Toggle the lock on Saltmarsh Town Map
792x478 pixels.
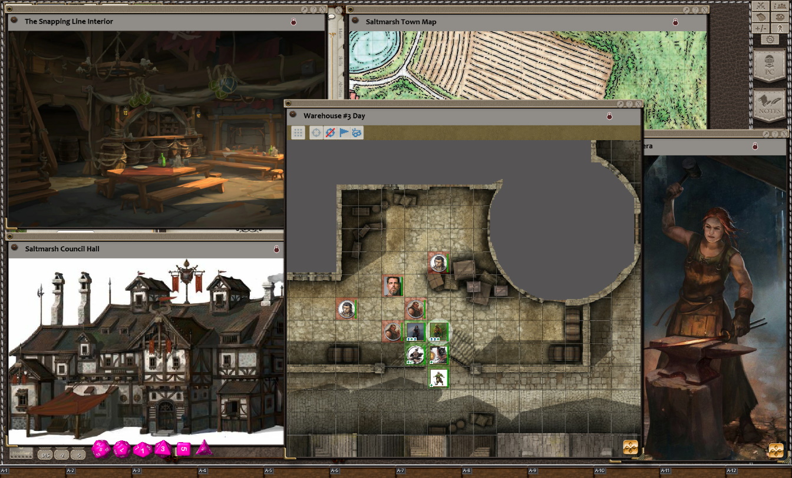pyautogui.click(x=675, y=22)
